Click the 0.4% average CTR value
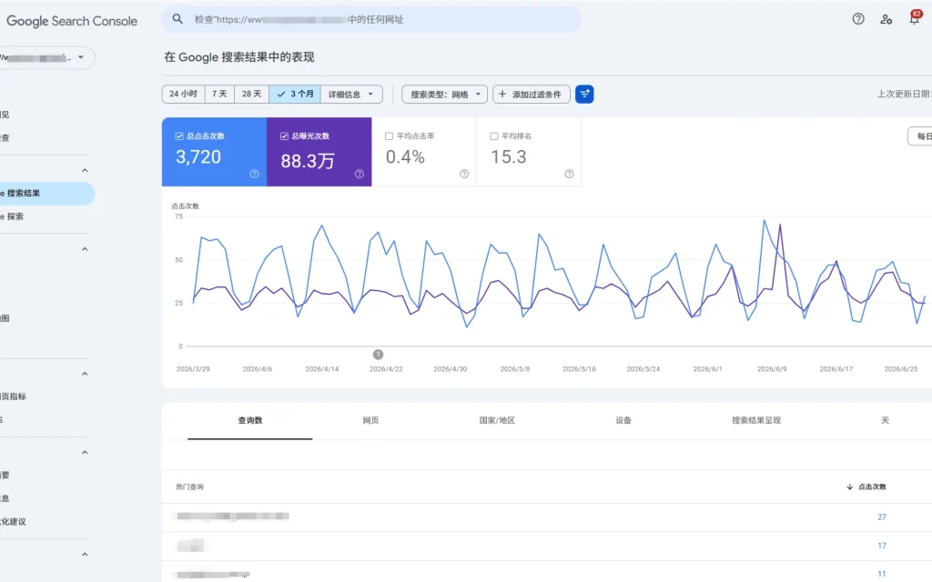Image resolution: width=932 pixels, height=582 pixels. tap(405, 156)
